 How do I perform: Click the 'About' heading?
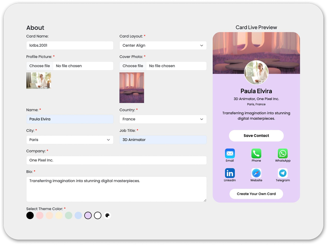click(35, 28)
